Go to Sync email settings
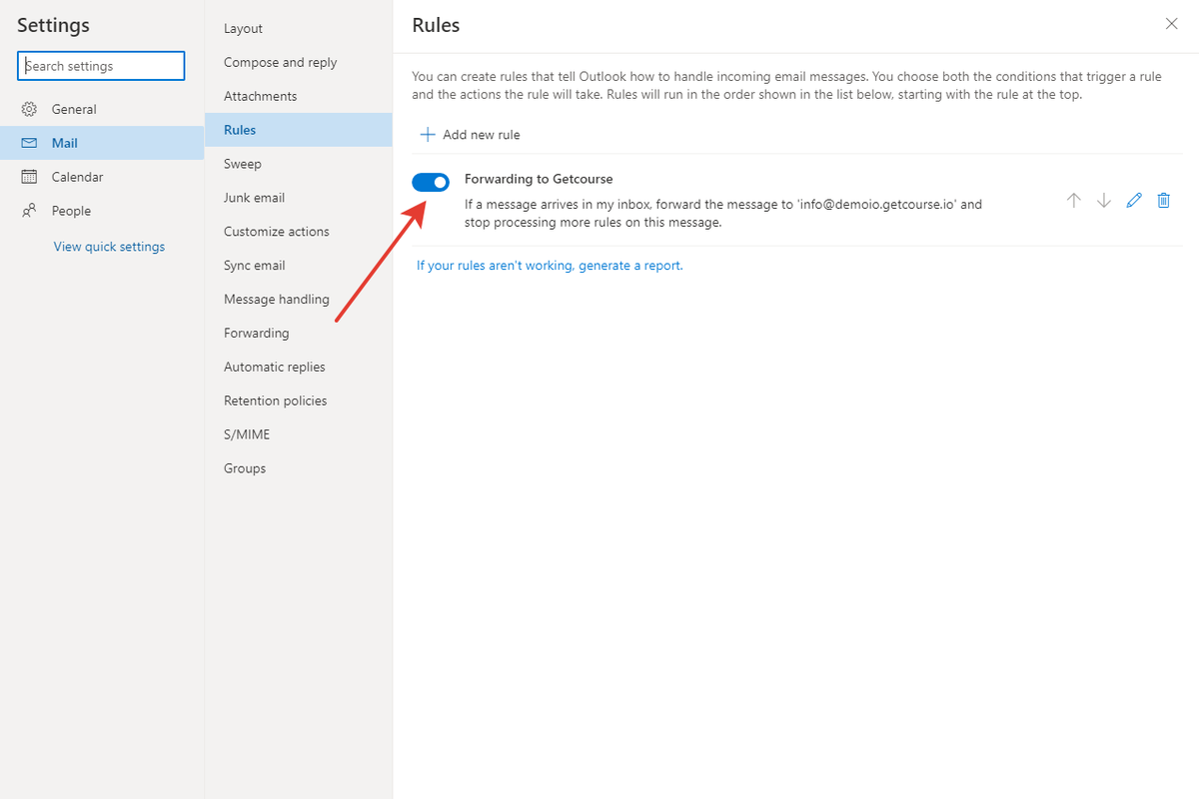Image resolution: width=1199 pixels, height=799 pixels. (x=299, y=266)
